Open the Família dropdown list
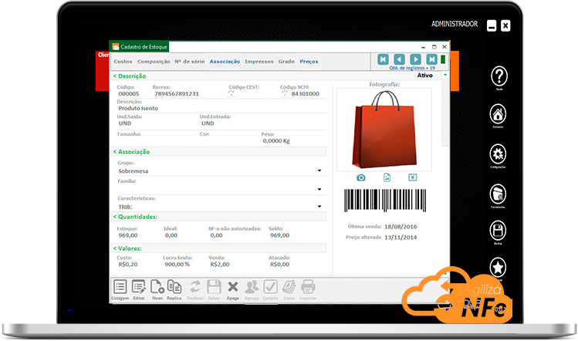The height and width of the screenshot is (341, 578). [319, 189]
